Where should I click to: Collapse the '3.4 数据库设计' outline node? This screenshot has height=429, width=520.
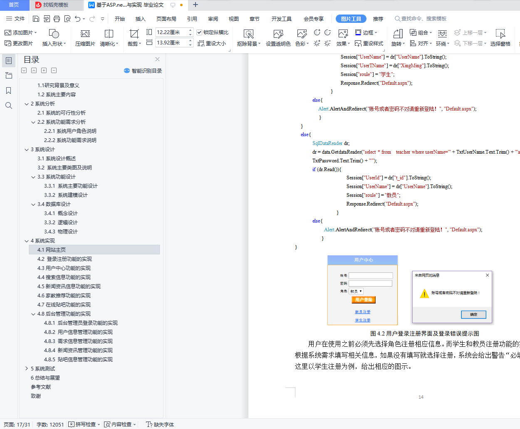point(33,204)
